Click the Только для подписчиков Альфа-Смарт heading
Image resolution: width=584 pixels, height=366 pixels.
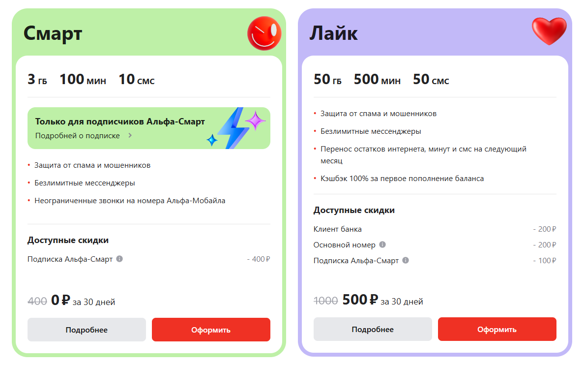120,122
